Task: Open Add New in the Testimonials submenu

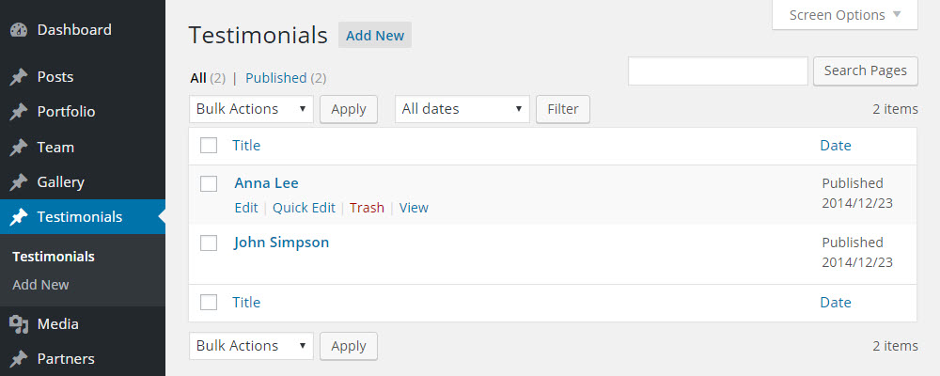Action: coord(40,285)
